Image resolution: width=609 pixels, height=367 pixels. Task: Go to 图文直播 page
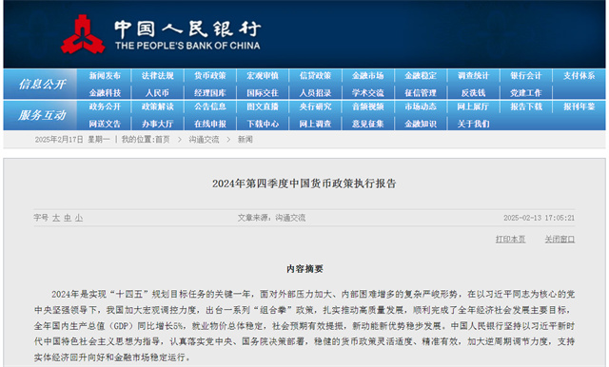pyautogui.click(x=263, y=106)
